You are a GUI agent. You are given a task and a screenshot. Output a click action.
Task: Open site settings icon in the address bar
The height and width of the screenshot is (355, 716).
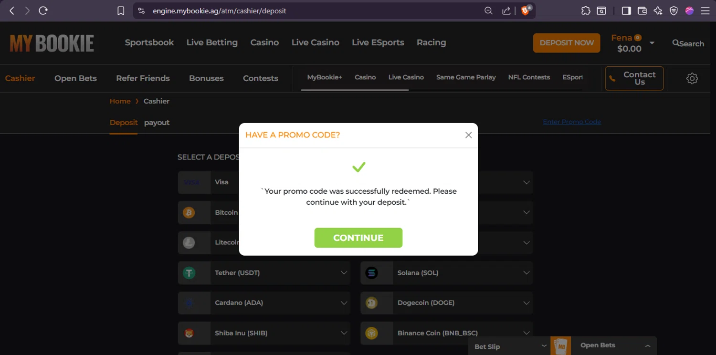coord(141,11)
